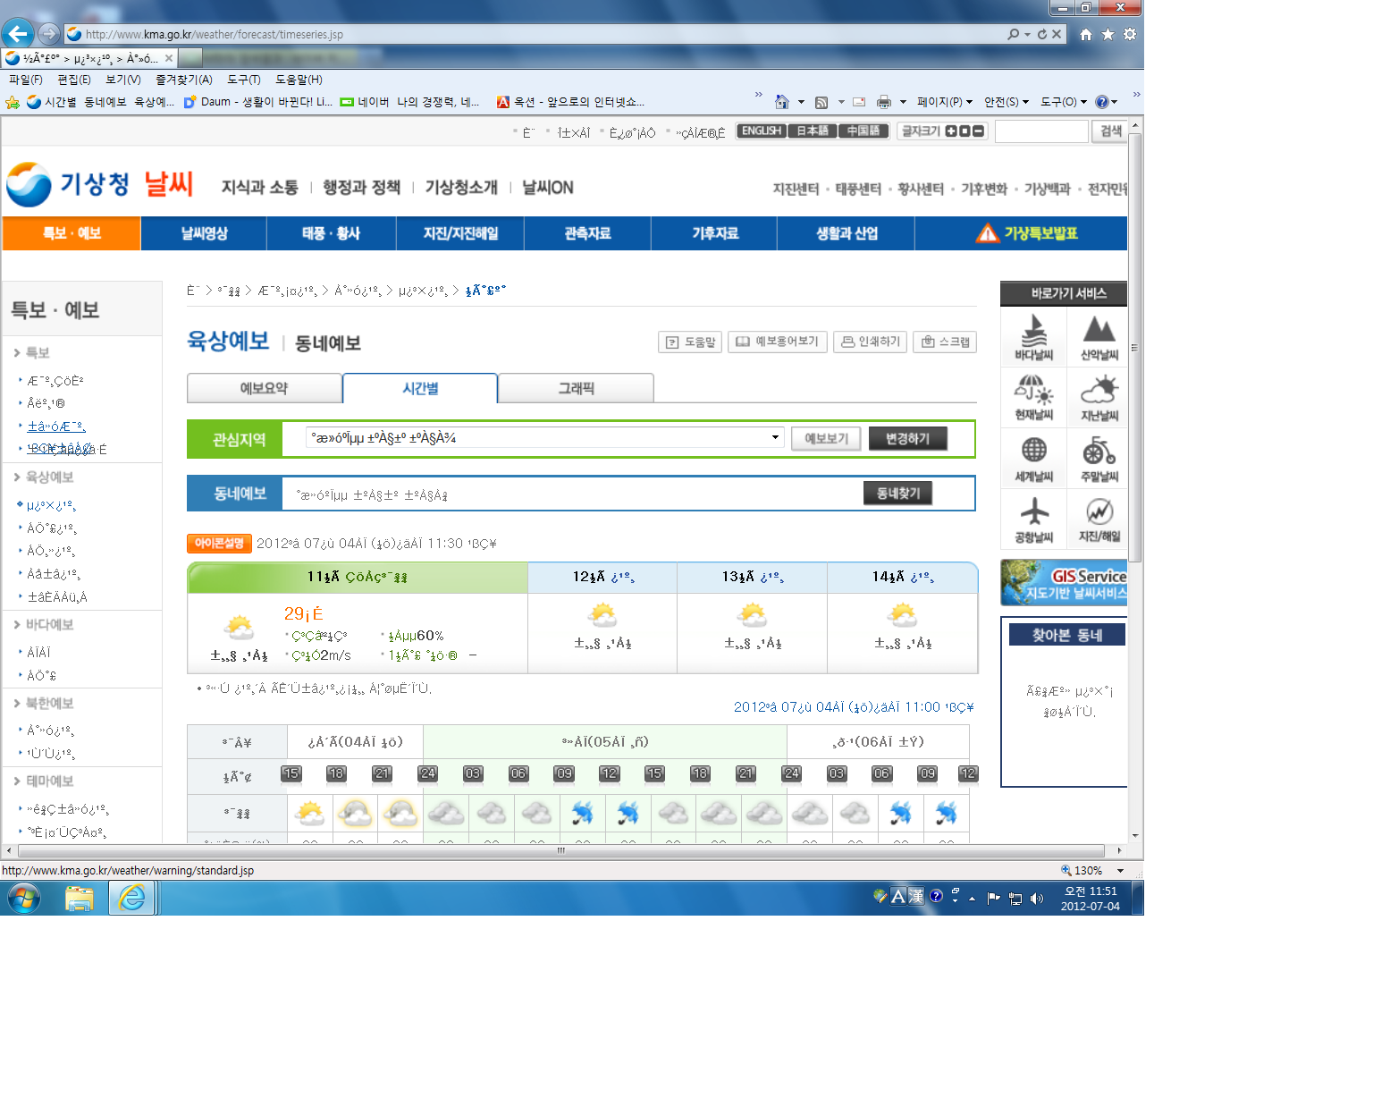Image resolution: width=1373 pixels, height=1098 pixels.
Task: Click the 아이콘설명 icon legend button
Action: pyautogui.click(x=219, y=544)
